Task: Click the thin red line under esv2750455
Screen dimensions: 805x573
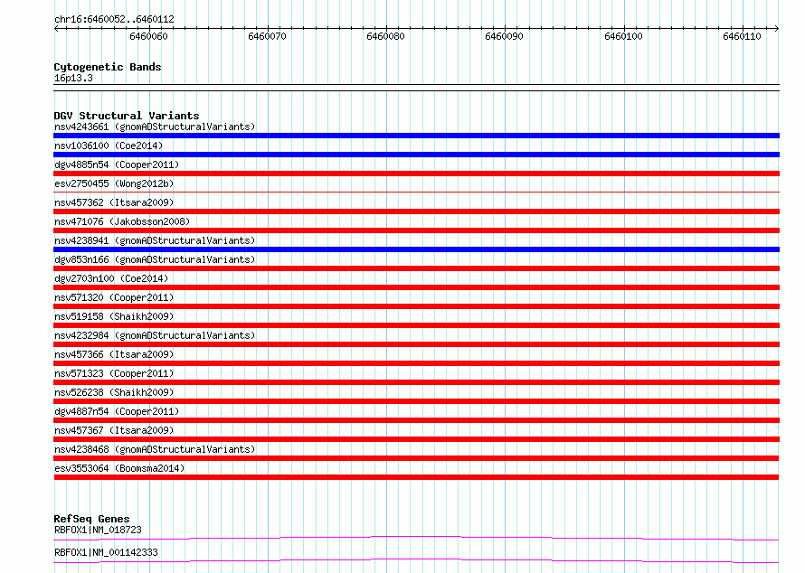Action: pos(416,193)
